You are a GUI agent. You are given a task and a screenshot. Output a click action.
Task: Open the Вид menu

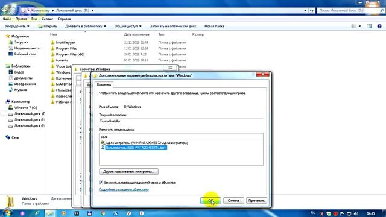[34, 19]
